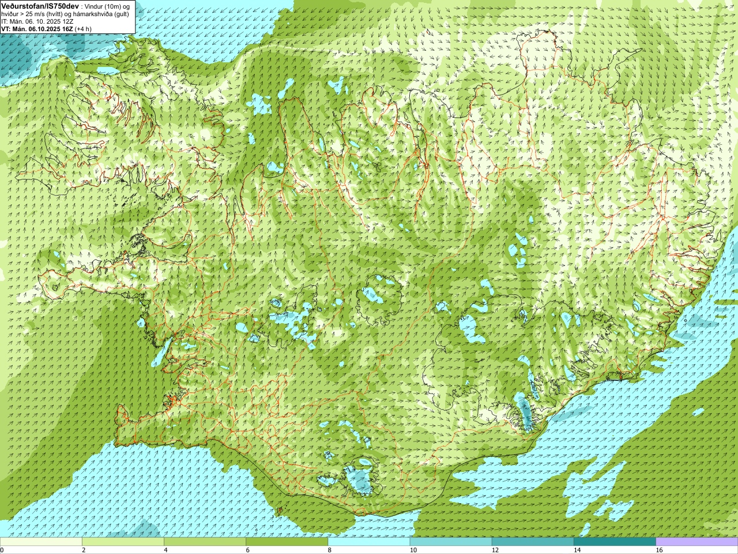Click the legend label "6"

click(248, 550)
